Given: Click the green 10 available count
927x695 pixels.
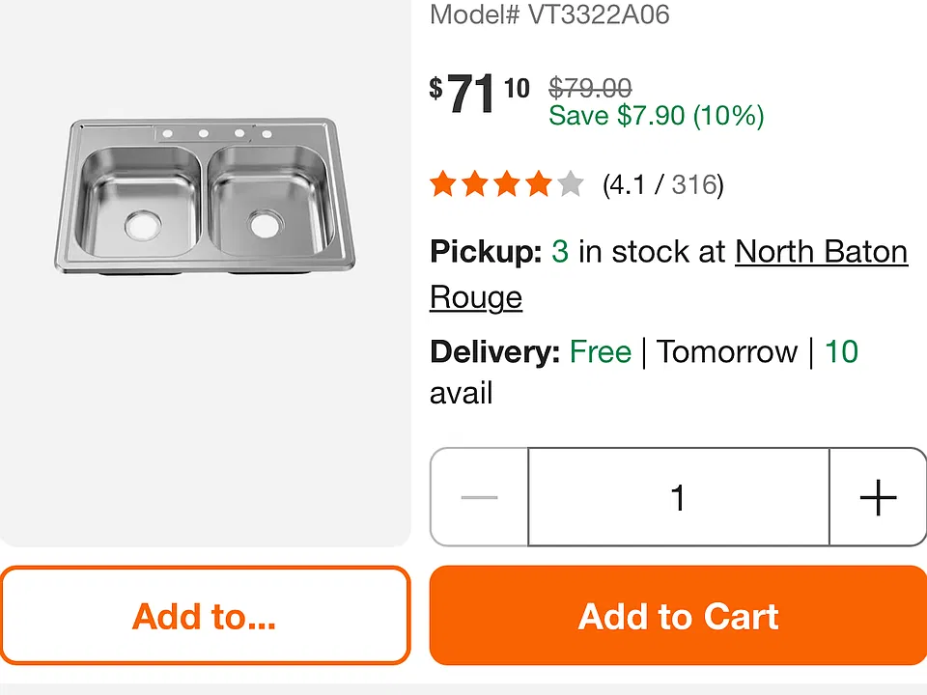Looking at the screenshot, I should click(841, 351).
